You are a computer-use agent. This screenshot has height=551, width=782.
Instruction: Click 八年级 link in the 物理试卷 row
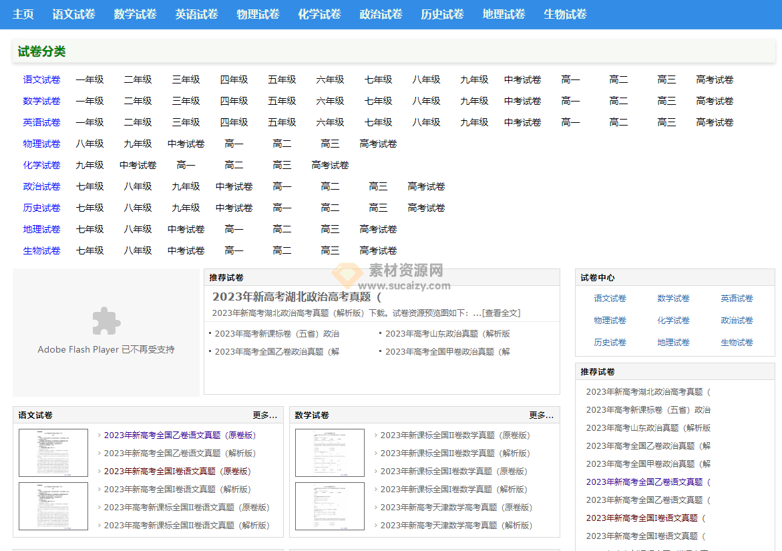click(90, 143)
